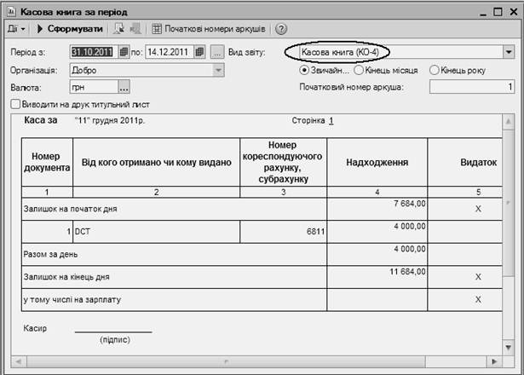The height and width of the screenshot is (375, 524).
Task: Click the period selection ellipsis button
Action: [217, 52]
